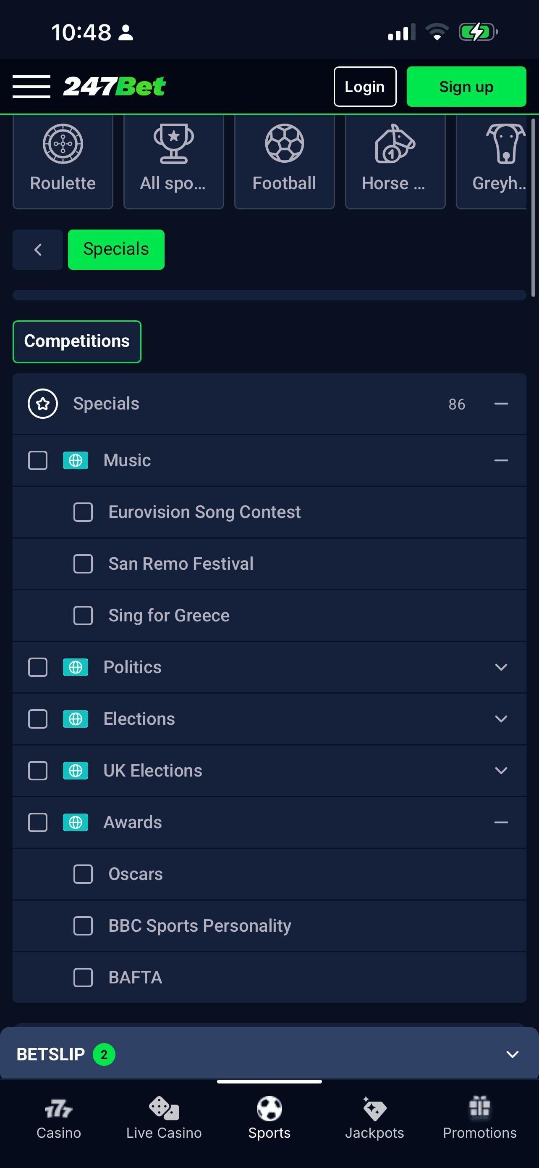Open Horse racing icon tile
This screenshot has width=539, height=1168.
[x=395, y=144]
